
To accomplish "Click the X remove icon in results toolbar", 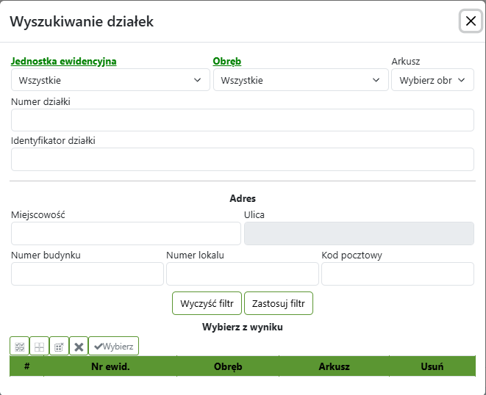I will pos(79,347).
